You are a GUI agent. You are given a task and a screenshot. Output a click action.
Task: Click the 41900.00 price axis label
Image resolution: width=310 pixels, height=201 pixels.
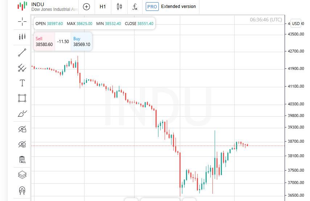(x=296, y=68)
